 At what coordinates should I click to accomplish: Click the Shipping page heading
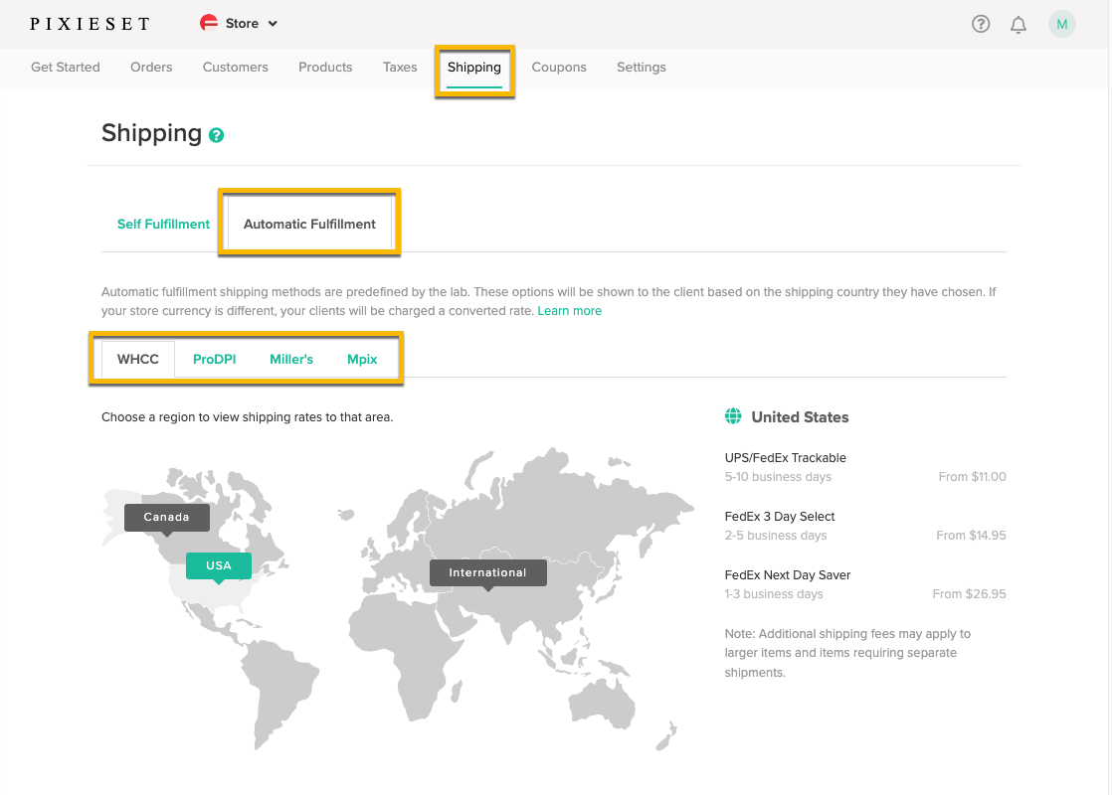point(152,134)
